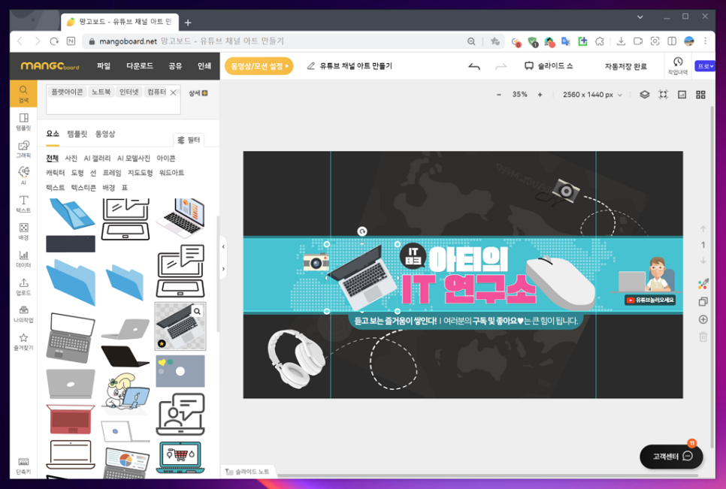Filter results by 사진 category
Viewport: 726px width, 489px height.
coord(71,158)
